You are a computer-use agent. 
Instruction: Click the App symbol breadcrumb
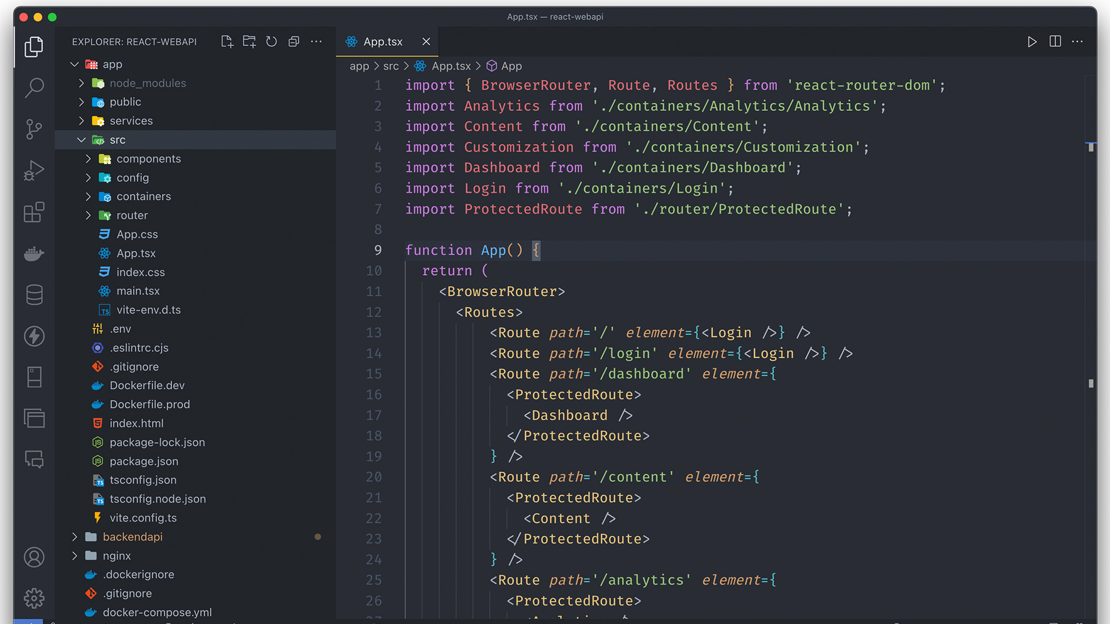[x=504, y=66]
